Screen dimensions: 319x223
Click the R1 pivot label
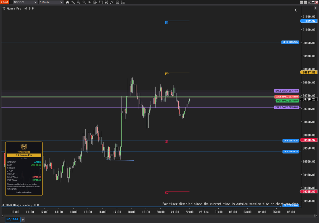167,23
